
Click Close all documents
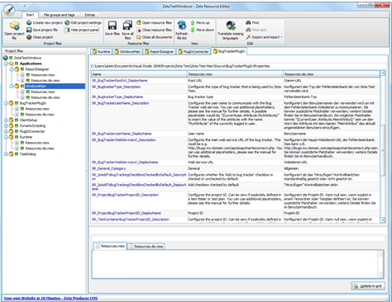(x=154, y=37)
